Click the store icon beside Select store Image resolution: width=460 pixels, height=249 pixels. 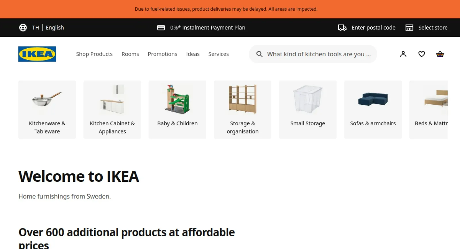click(409, 28)
